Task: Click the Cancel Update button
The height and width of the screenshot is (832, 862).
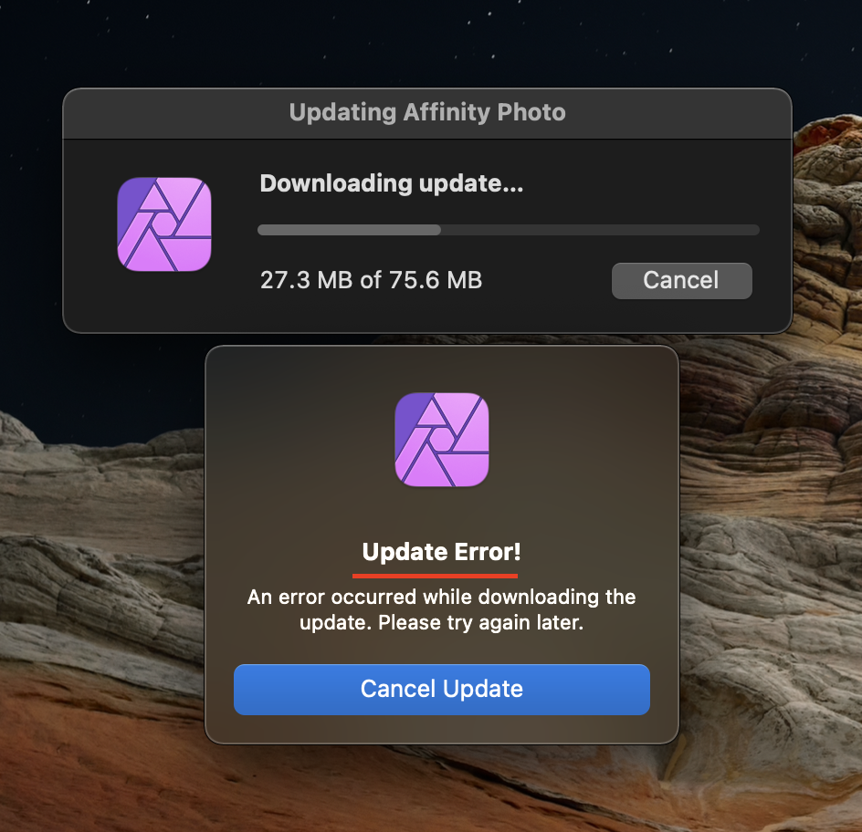Action: click(x=441, y=689)
